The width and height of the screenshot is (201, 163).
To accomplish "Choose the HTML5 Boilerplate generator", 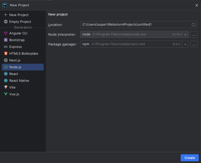I will 23,53.
